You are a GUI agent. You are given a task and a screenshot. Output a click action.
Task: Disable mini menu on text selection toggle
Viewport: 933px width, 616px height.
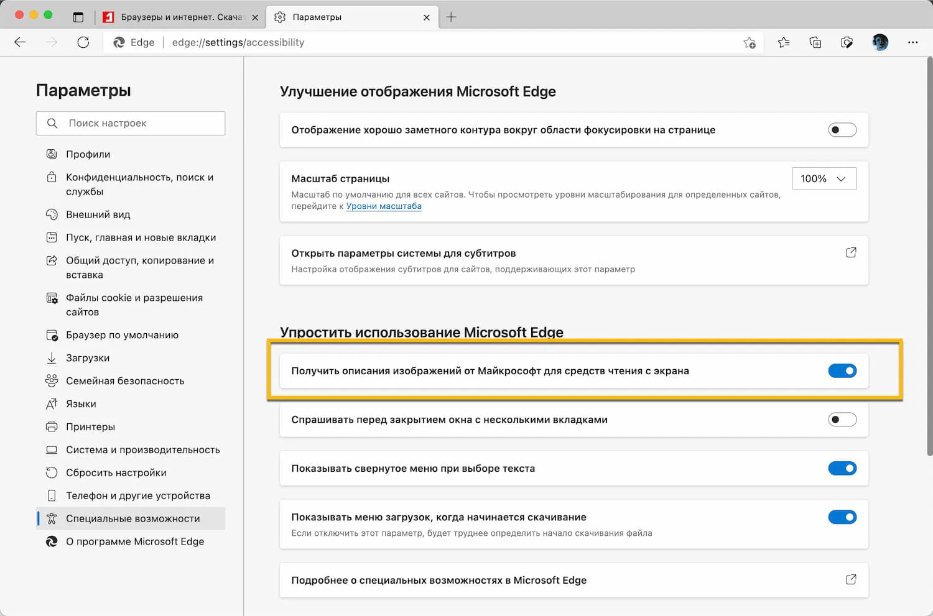coord(842,469)
